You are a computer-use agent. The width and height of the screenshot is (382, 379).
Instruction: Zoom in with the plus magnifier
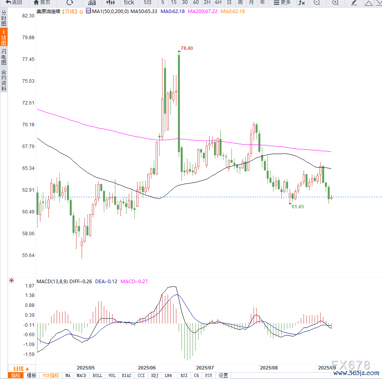pyautogui.click(x=335, y=2)
